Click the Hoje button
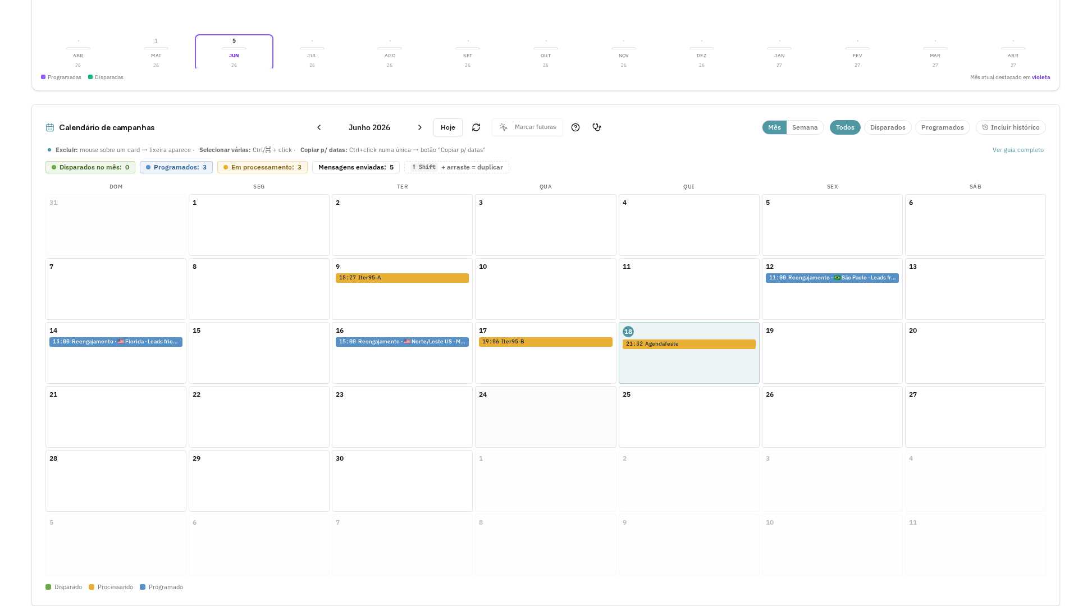This screenshot has width=1078, height=606. [x=448, y=127]
